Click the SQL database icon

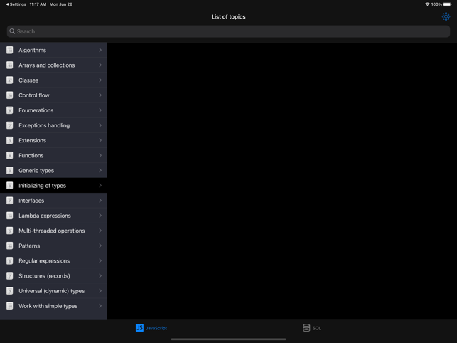(x=306, y=328)
